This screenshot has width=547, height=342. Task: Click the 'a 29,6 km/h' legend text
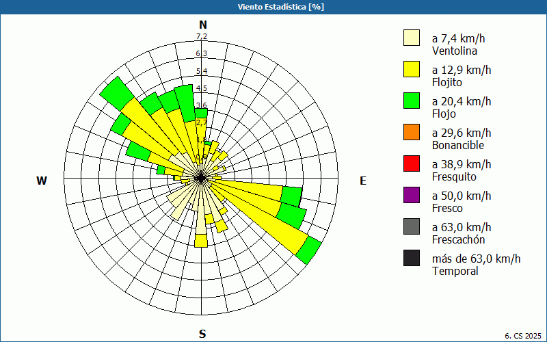pyautogui.click(x=462, y=133)
